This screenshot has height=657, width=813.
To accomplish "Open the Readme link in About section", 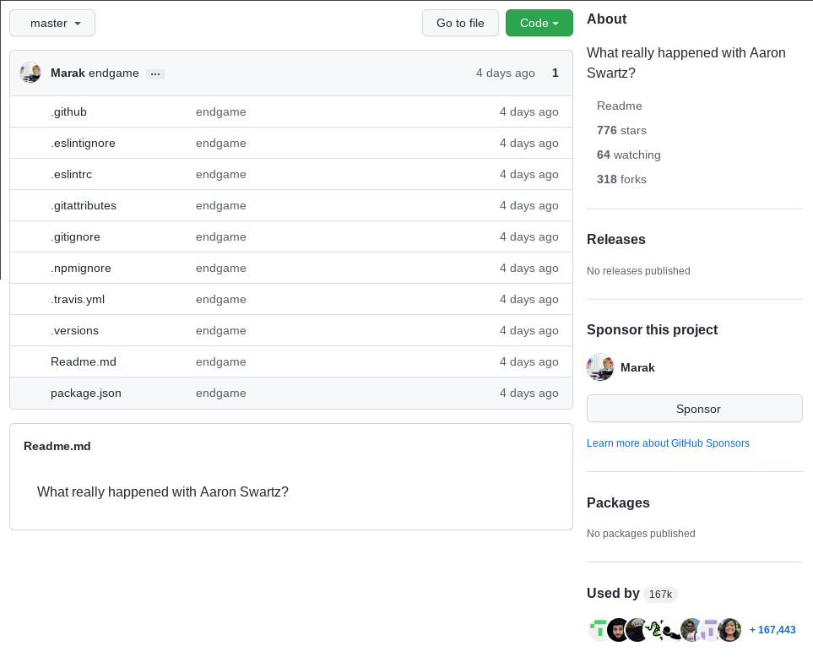I will 619,106.
